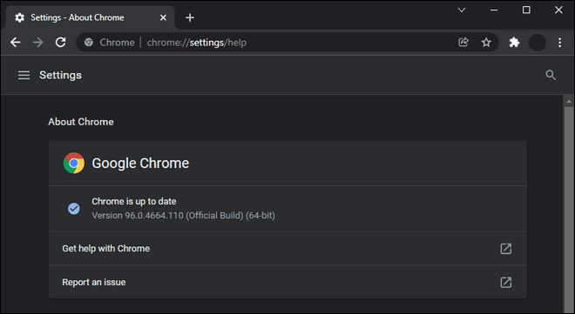Close the Settings - About Chrome tab
The width and height of the screenshot is (575, 314).
[x=163, y=17]
